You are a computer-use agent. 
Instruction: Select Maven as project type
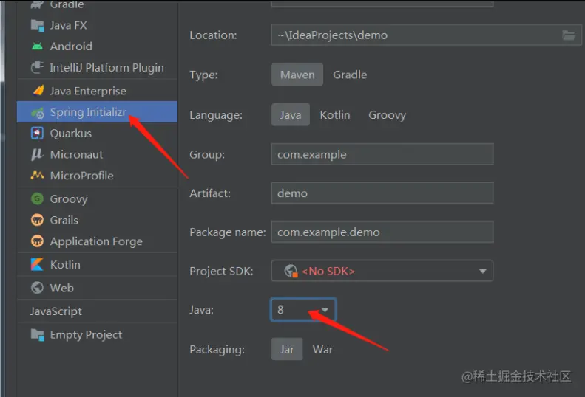click(x=297, y=75)
